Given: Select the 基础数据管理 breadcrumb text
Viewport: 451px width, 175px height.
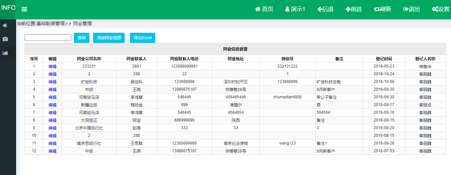Looking at the screenshot, I should point(50,23).
